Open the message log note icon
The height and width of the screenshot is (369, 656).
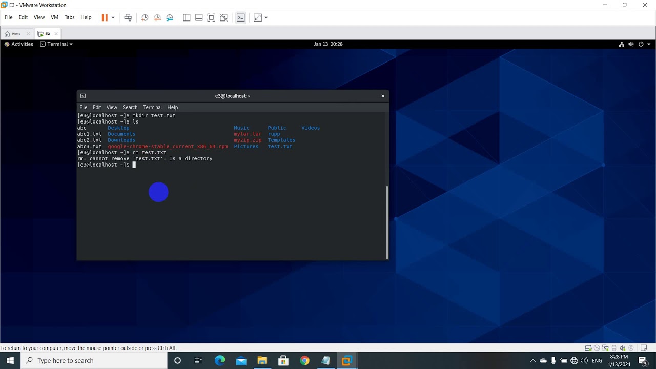(644, 348)
